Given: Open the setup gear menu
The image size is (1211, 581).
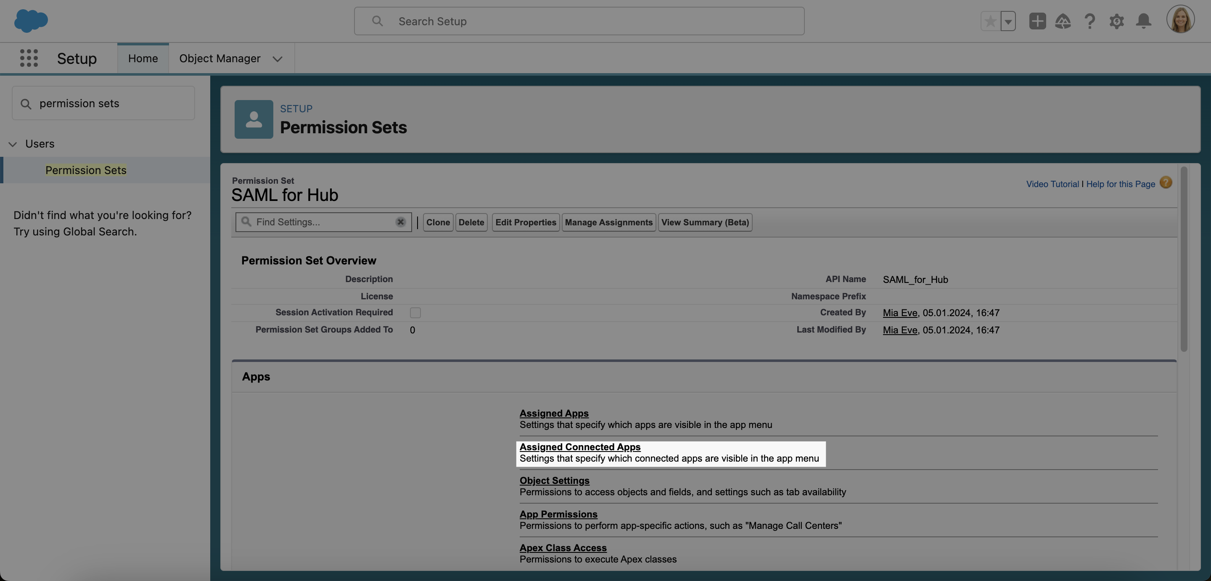Looking at the screenshot, I should coord(1116,21).
